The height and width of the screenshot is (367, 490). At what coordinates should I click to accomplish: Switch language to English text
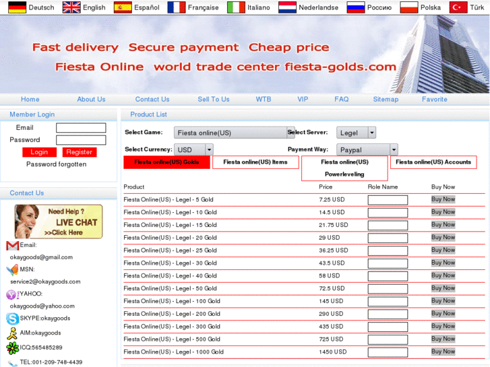(94, 7)
